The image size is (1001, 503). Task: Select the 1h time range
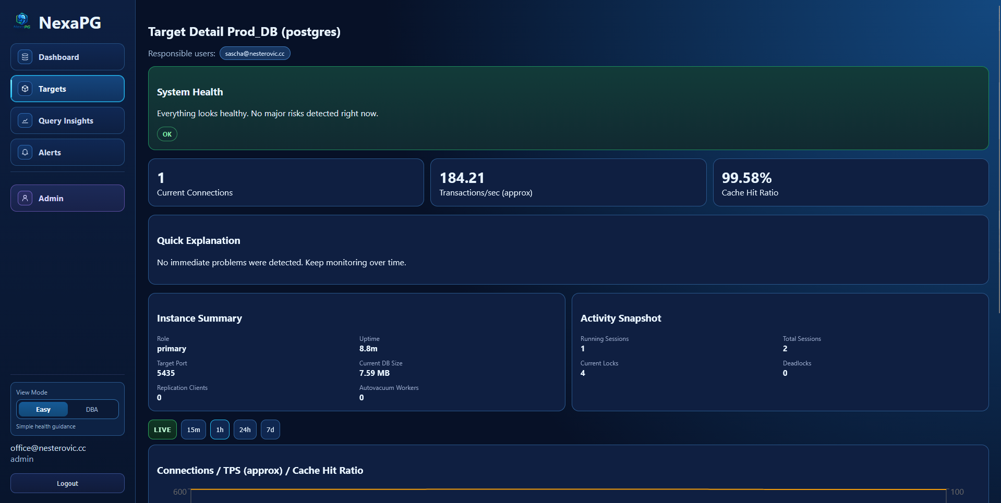tap(220, 430)
